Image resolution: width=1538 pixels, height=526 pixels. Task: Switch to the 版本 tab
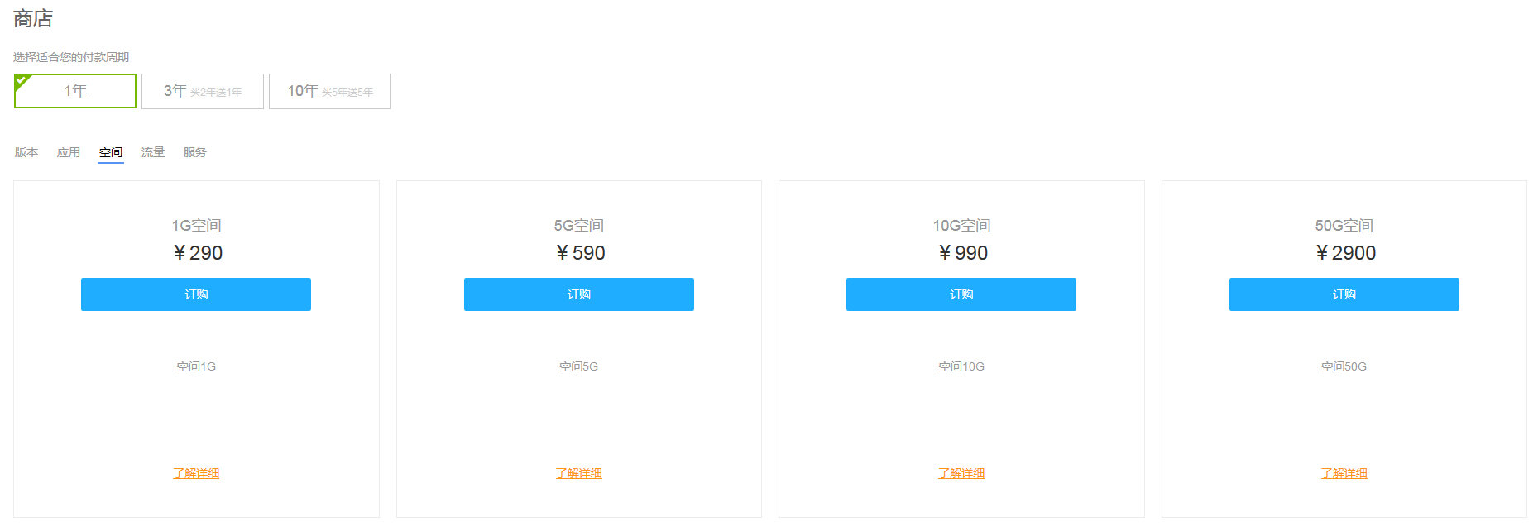tap(26, 152)
